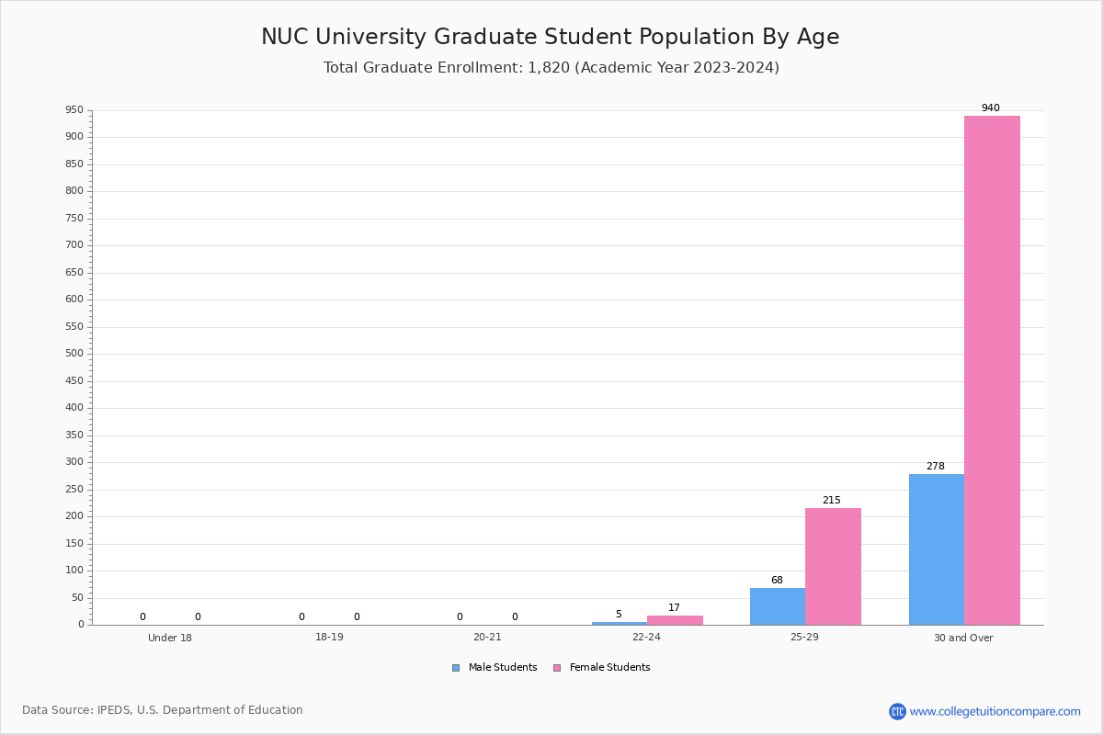Click the Under 18 axis label
This screenshot has height=735, width=1103.
170,638
